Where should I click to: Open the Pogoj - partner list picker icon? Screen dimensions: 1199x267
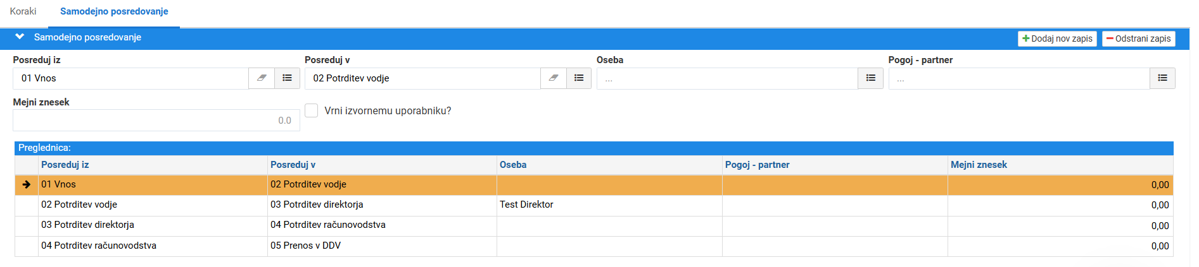[x=1163, y=78]
